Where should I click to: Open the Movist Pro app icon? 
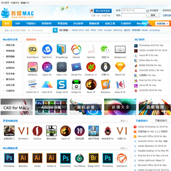click(76, 67)
